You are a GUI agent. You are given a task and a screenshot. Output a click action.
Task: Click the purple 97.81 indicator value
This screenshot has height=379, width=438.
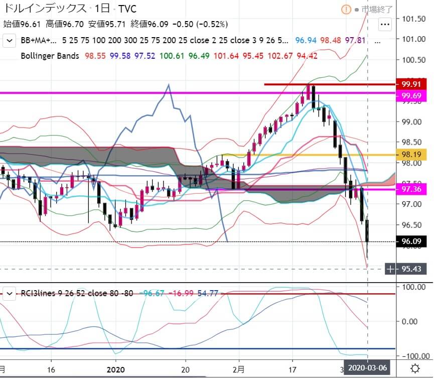(x=355, y=41)
